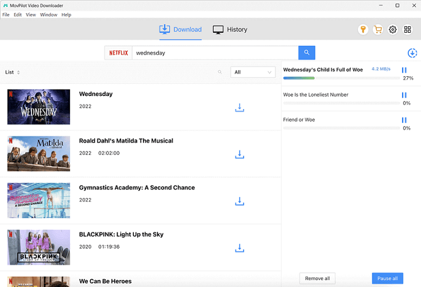Image resolution: width=421 pixels, height=287 pixels.
Task: Click the '4.2 MB/s' speed label
Action: tap(381, 69)
